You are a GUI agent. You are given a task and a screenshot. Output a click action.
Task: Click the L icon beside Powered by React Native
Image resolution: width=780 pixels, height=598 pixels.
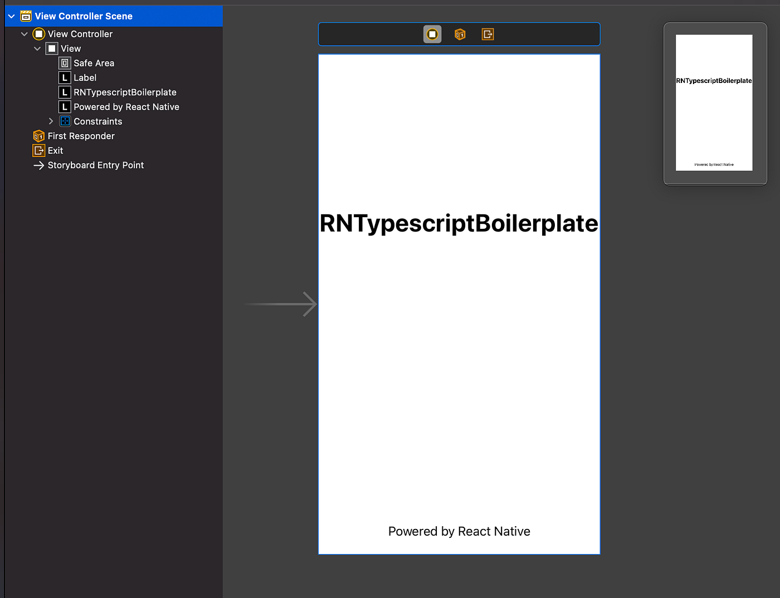click(x=65, y=107)
